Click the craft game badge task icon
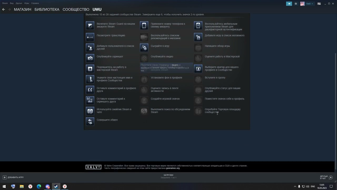 pos(144,100)
